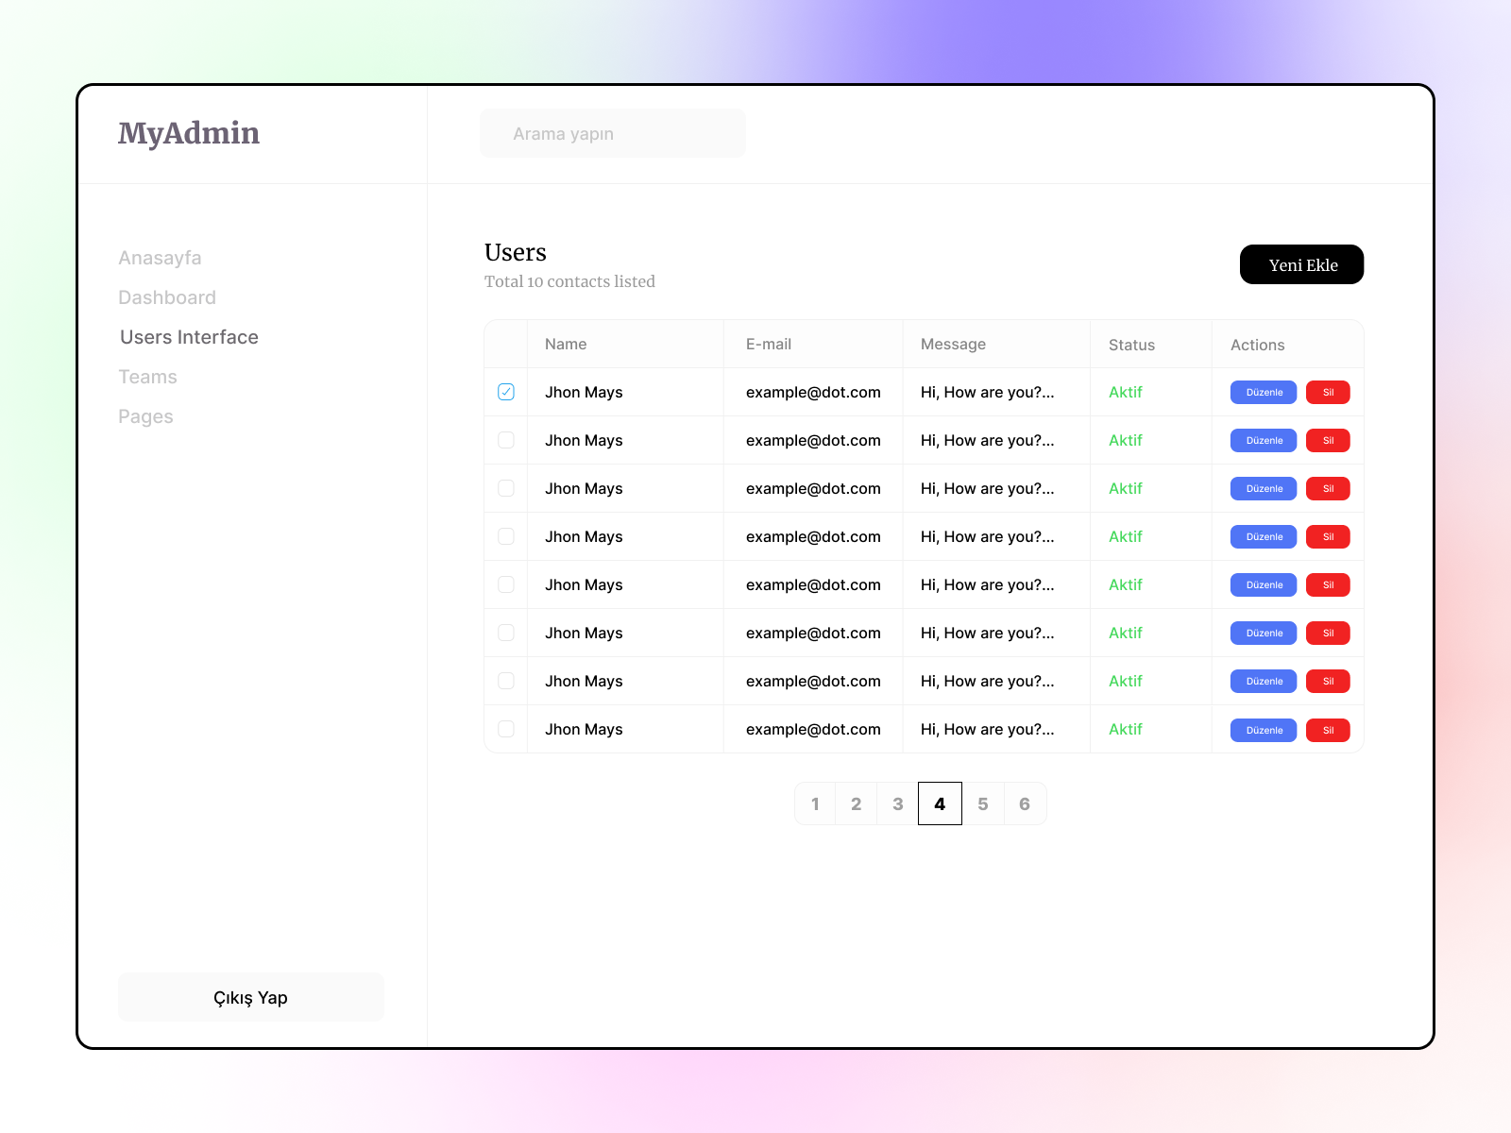The image size is (1511, 1133).
Task: Click Users Interface in the sidebar
Action: (x=188, y=336)
